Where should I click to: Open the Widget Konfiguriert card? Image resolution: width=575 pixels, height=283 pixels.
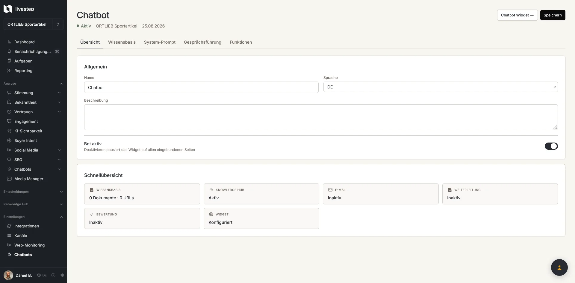261,218
